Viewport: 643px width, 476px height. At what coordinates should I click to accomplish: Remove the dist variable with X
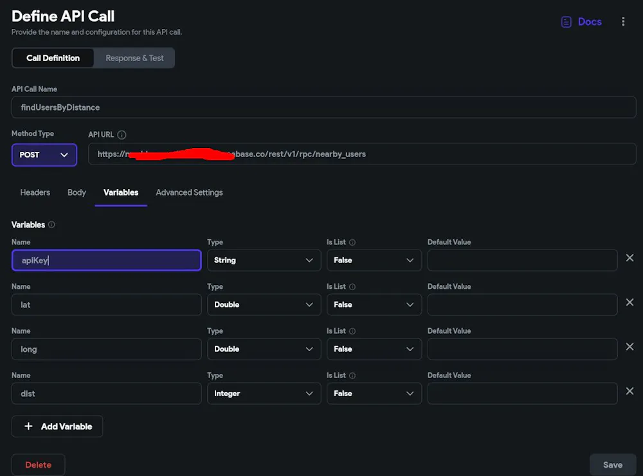click(630, 391)
